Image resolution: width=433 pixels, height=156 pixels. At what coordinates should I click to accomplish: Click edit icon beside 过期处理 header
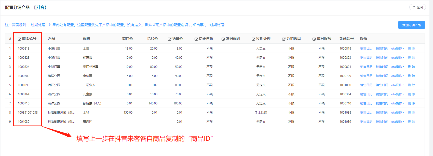pyautogui.click(x=253, y=39)
